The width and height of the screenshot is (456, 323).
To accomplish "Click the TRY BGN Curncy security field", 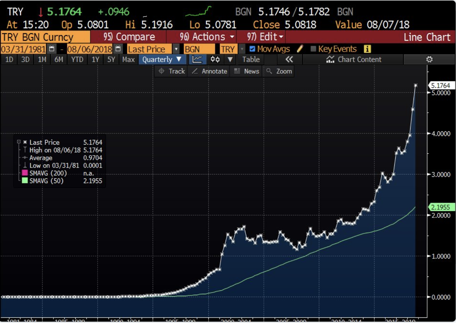I will click(45, 37).
